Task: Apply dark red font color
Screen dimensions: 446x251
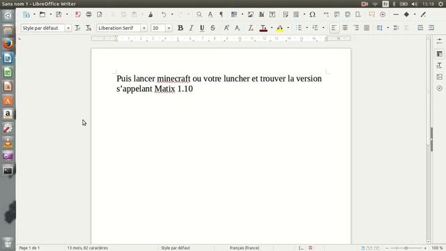Action: [263, 28]
